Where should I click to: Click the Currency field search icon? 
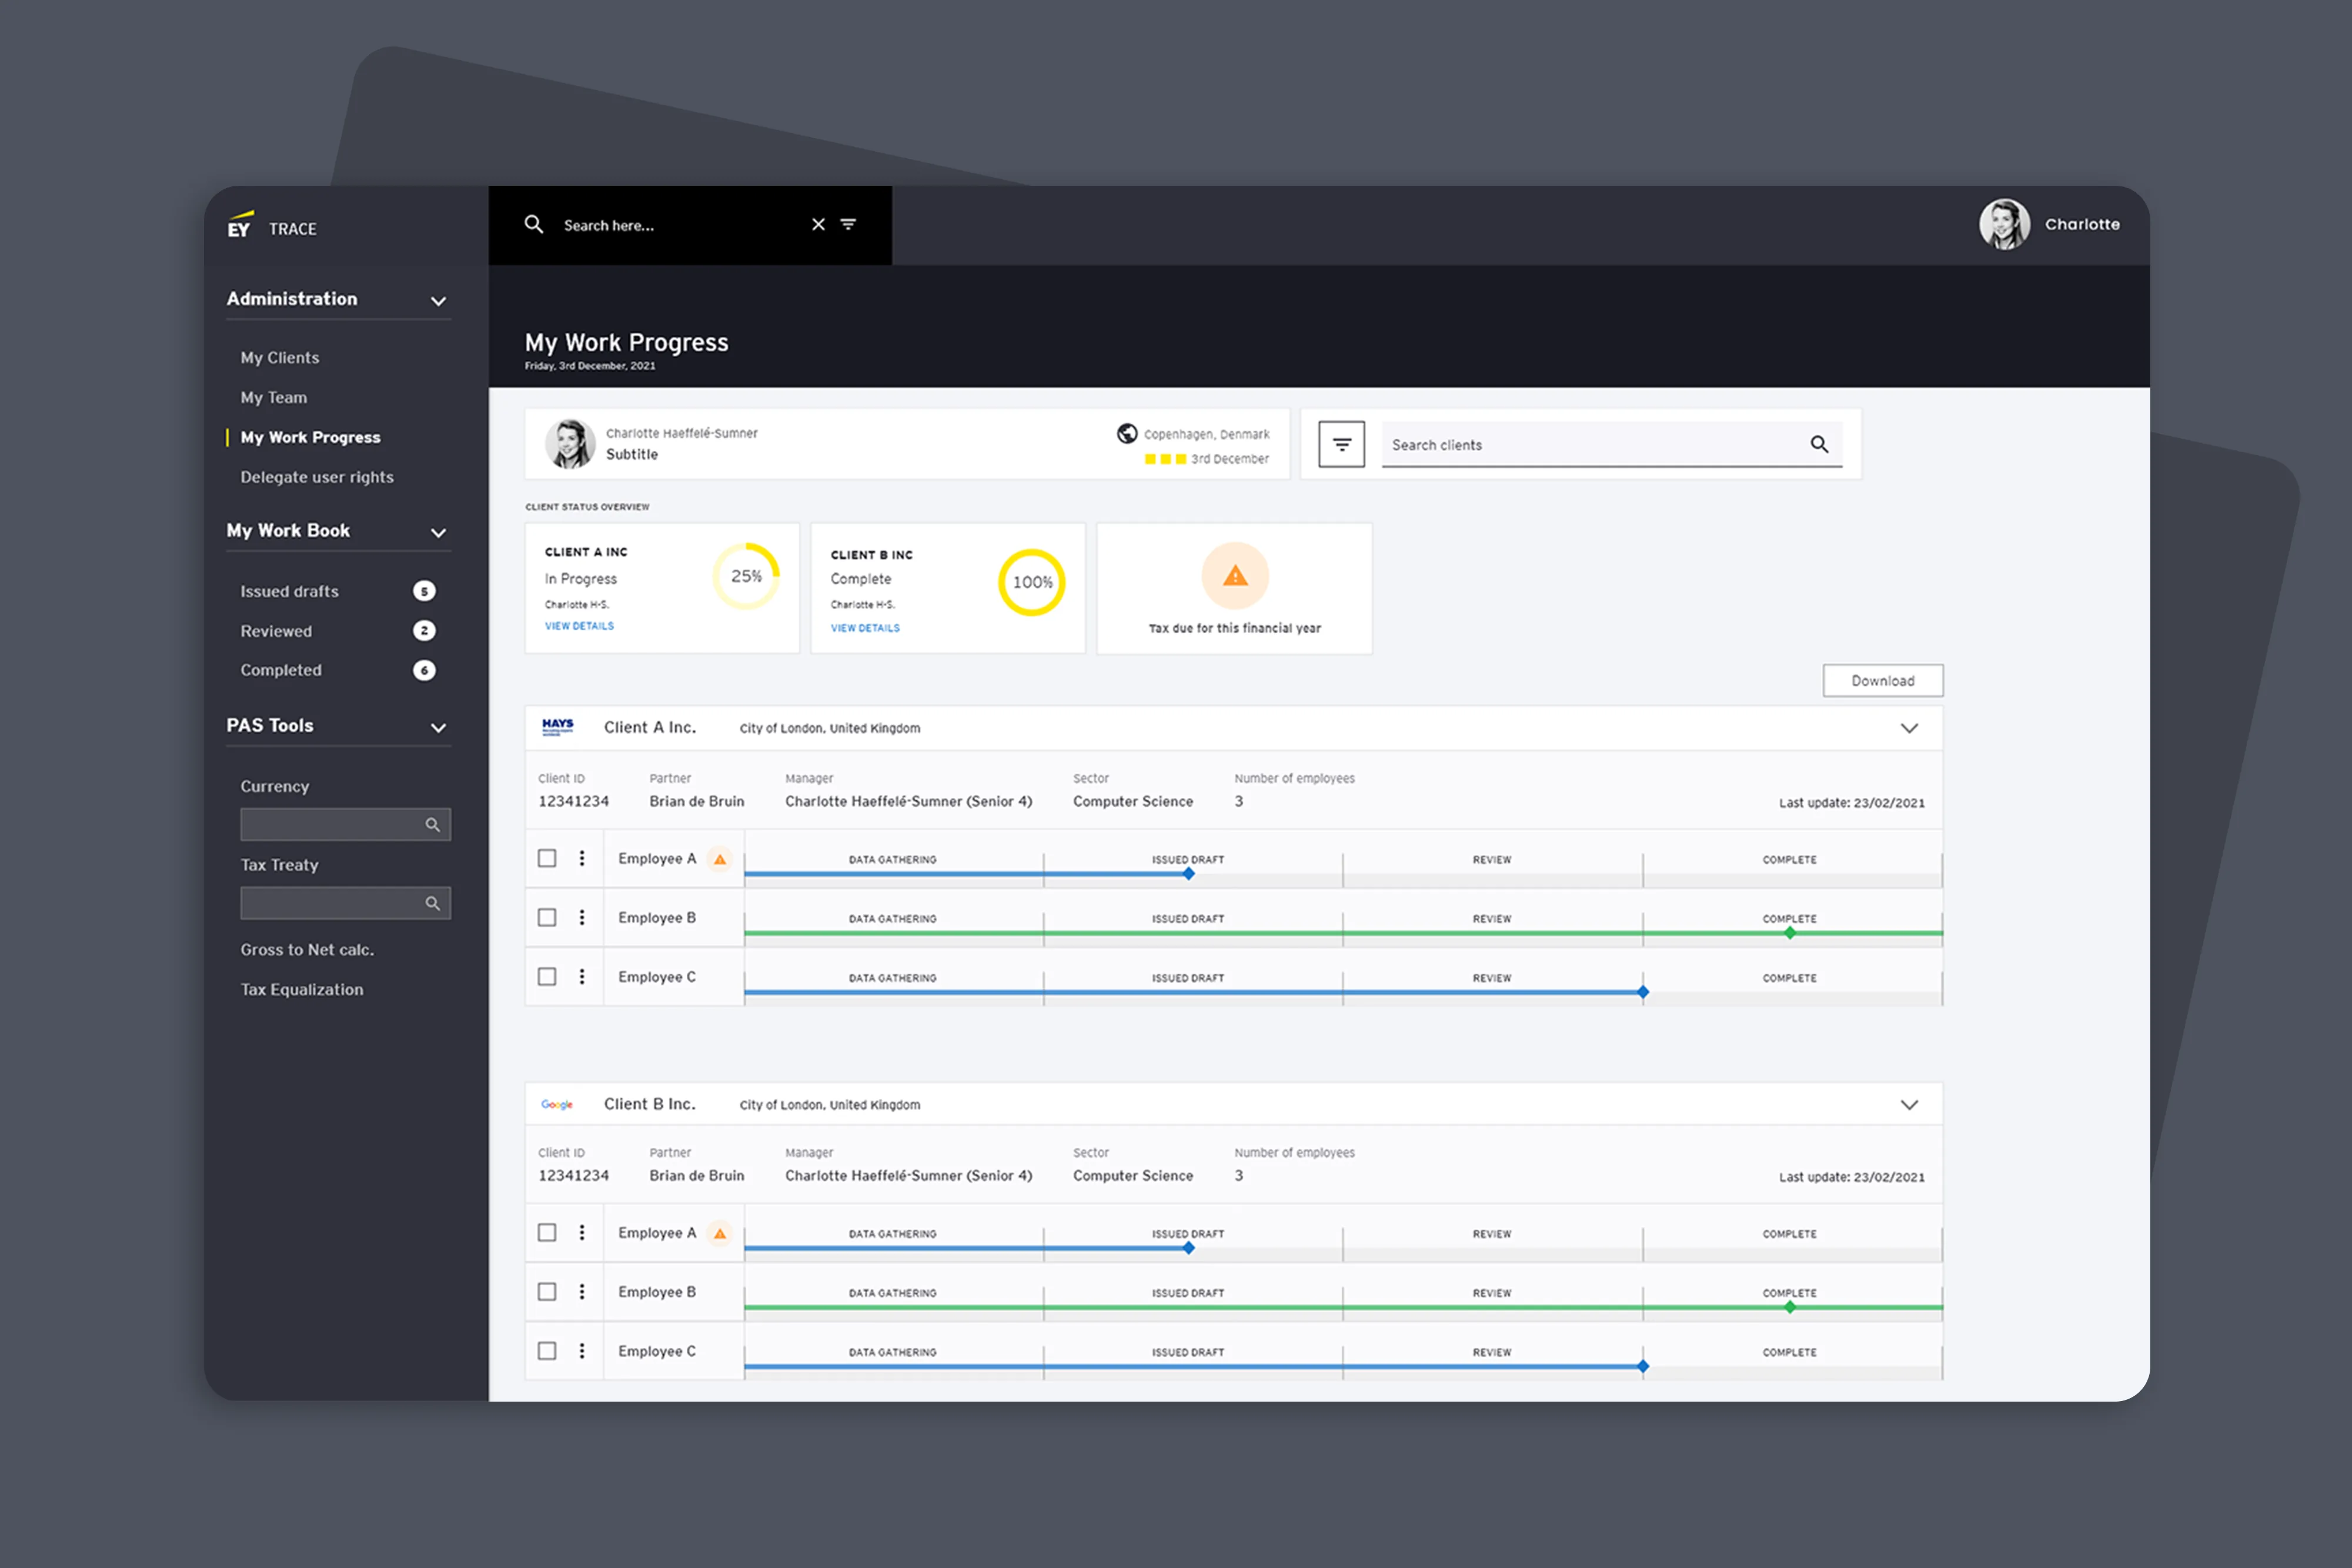[432, 825]
